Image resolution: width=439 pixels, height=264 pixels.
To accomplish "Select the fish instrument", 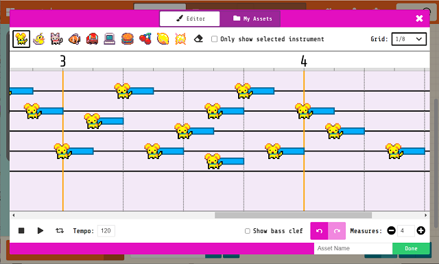I will [75, 39].
